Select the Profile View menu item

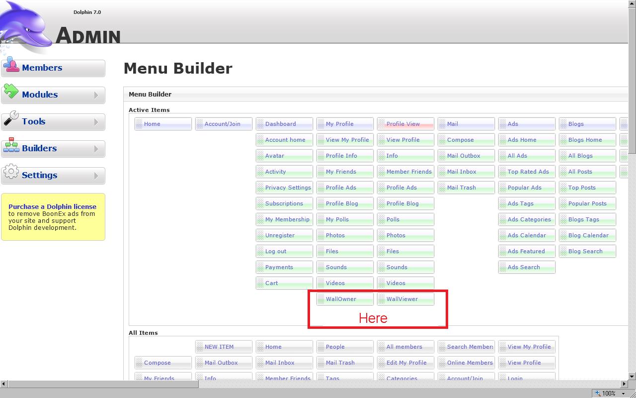point(403,124)
